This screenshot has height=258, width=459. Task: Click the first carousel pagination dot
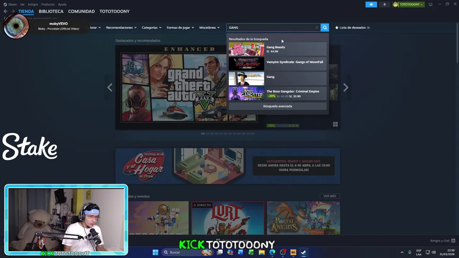(x=203, y=134)
